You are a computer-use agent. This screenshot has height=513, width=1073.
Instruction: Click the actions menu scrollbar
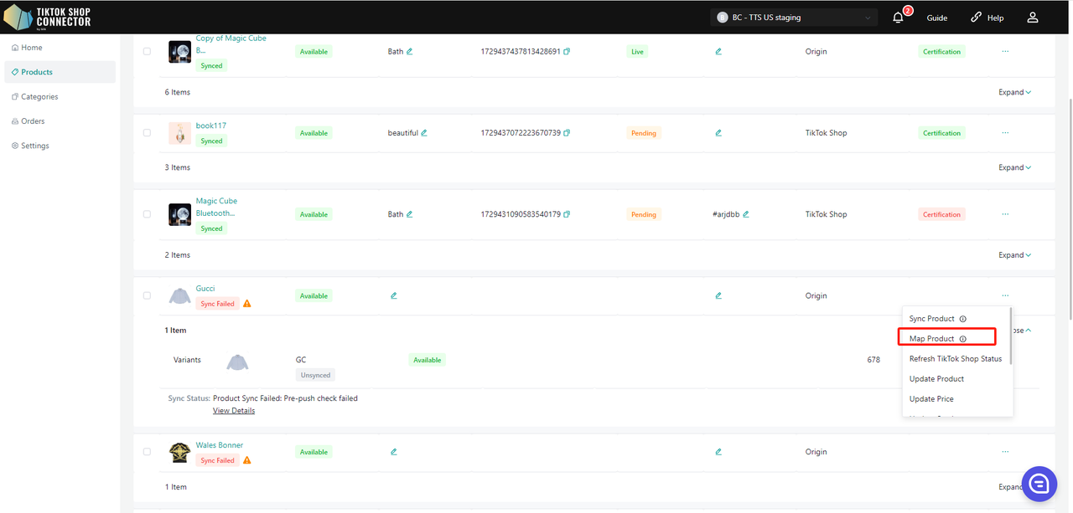[x=1011, y=336]
